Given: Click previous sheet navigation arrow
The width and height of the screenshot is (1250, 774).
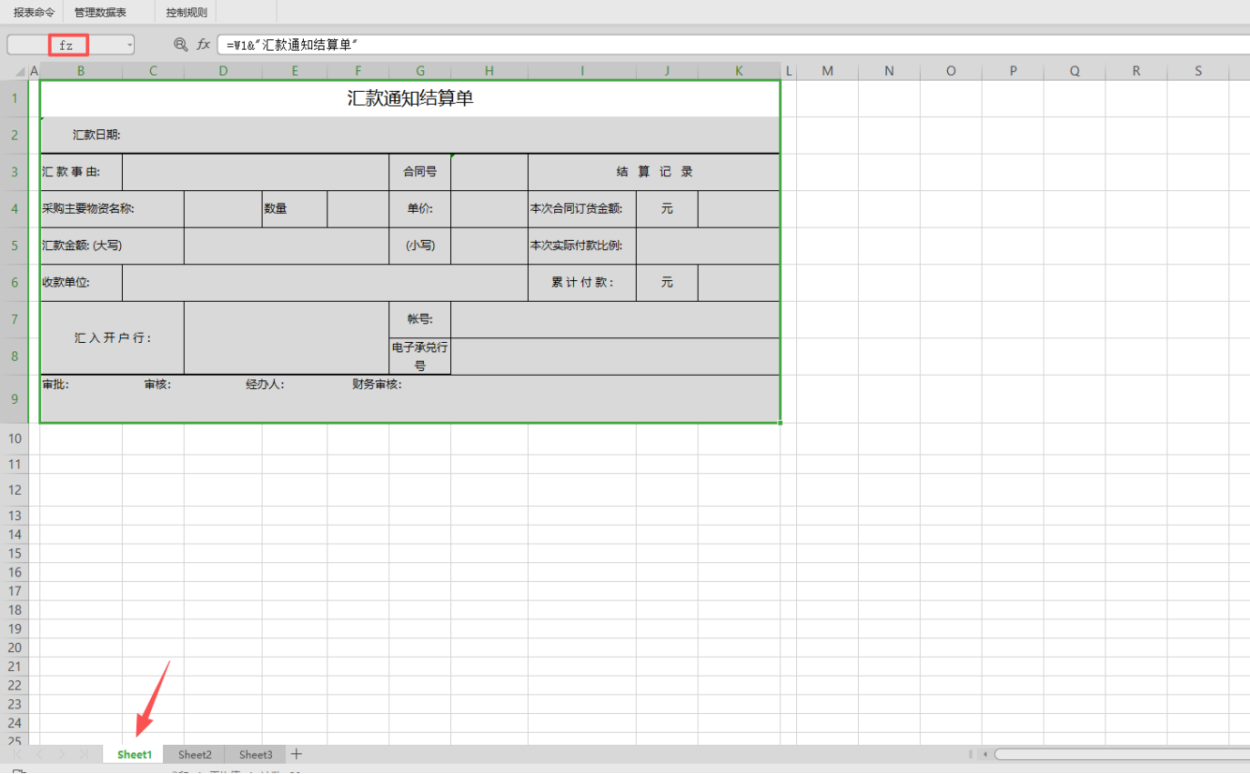Looking at the screenshot, I should click(x=39, y=754).
